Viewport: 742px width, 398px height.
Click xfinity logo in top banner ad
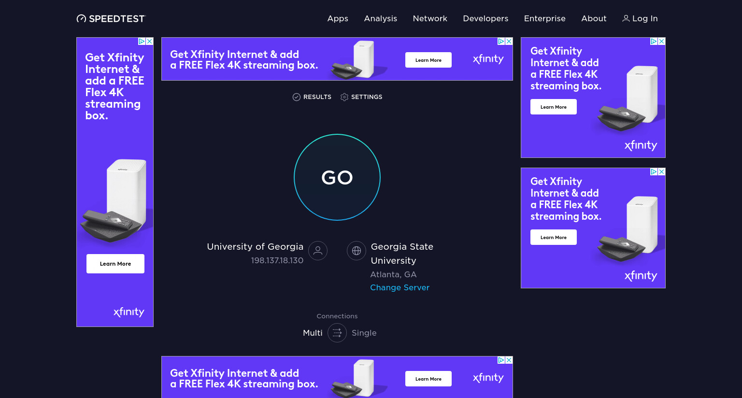pyautogui.click(x=488, y=59)
